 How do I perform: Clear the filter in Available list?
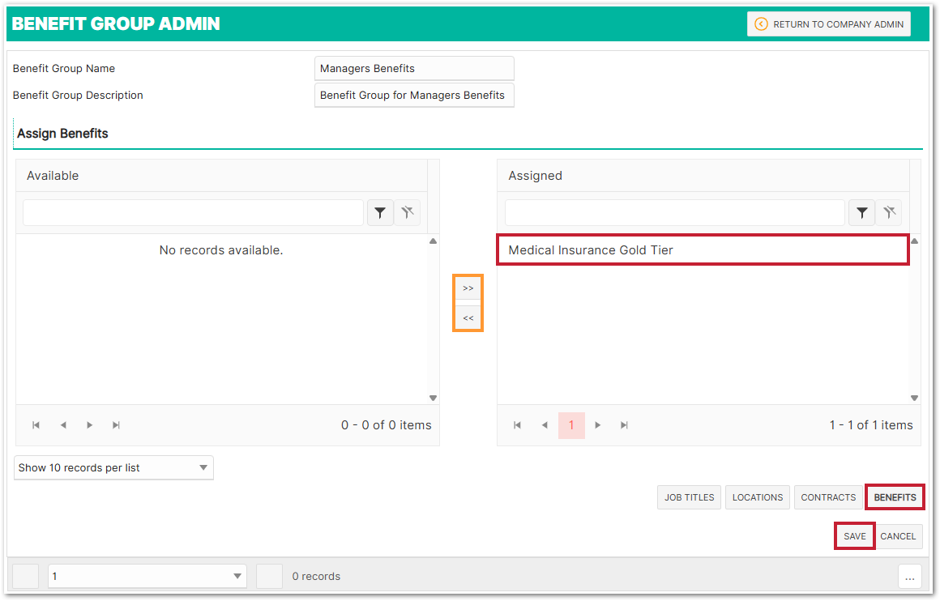(408, 213)
